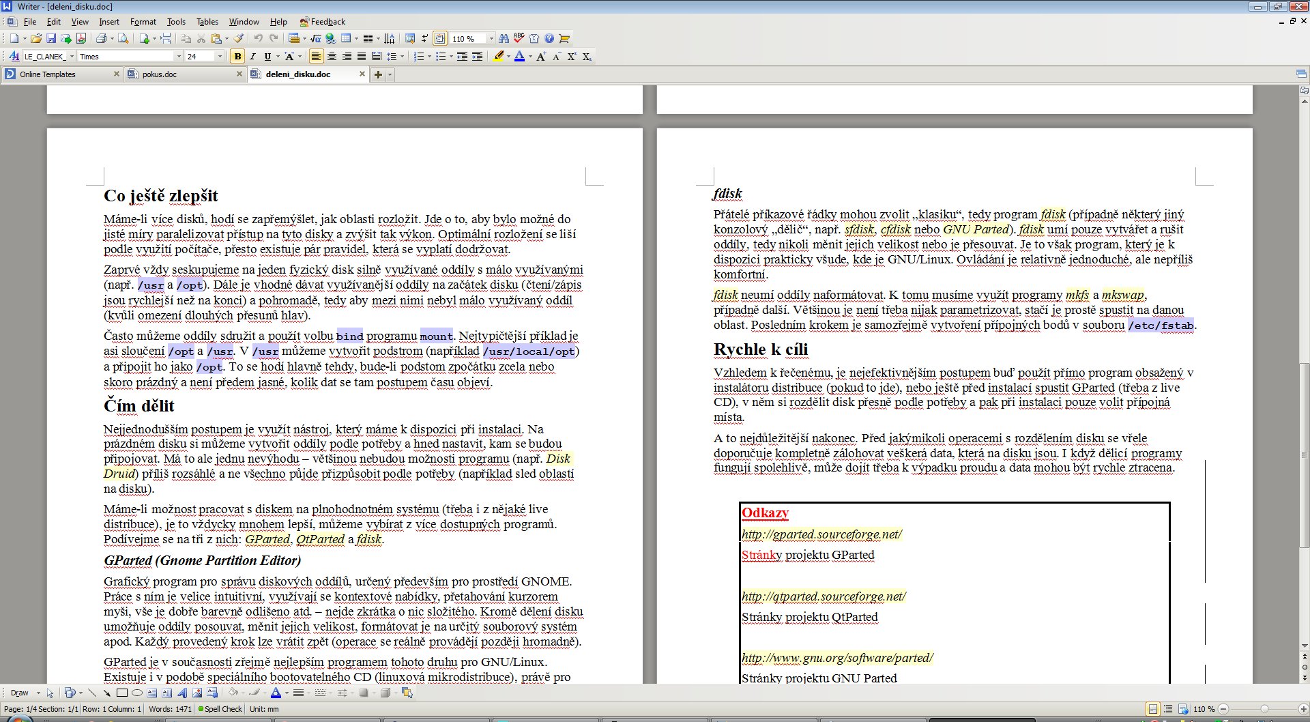Close the deleni_disku.doc tab
Viewport: 1310px width, 722px height.
point(362,74)
